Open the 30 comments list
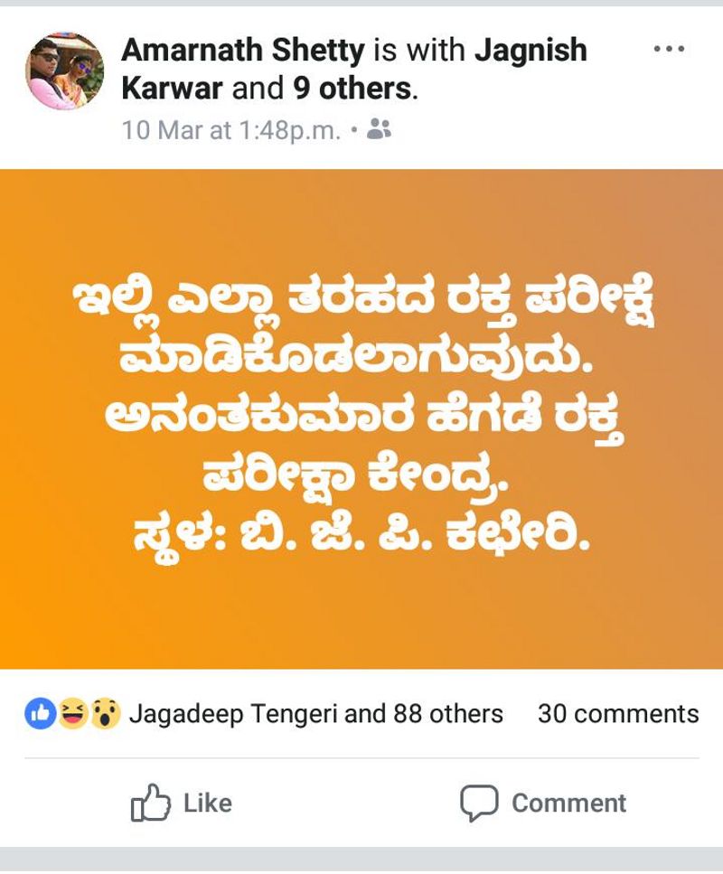This screenshot has height=874, width=723. 618,714
